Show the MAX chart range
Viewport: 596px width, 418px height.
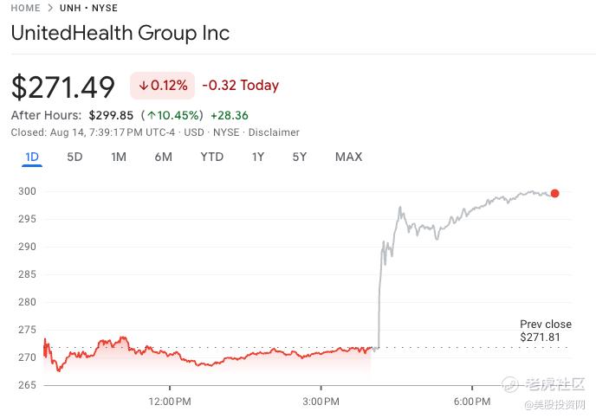348,157
